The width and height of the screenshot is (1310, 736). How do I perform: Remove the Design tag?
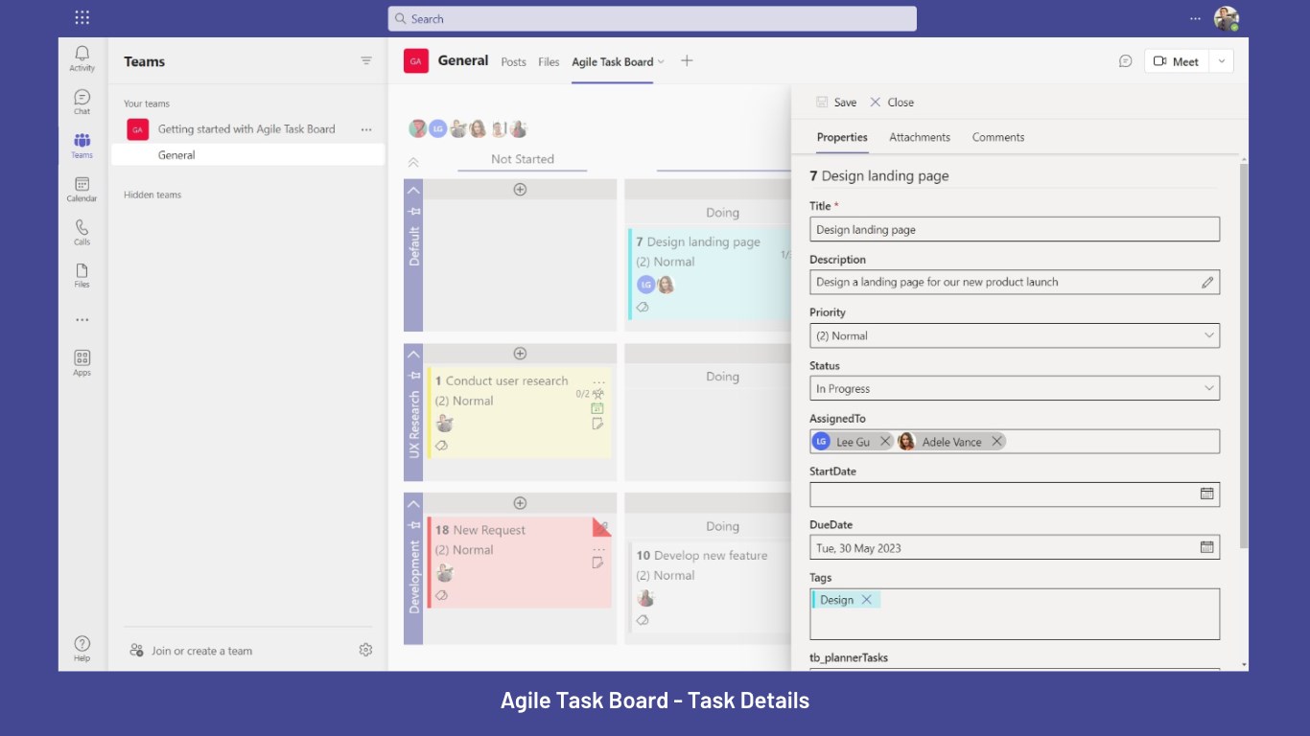[x=866, y=600]
